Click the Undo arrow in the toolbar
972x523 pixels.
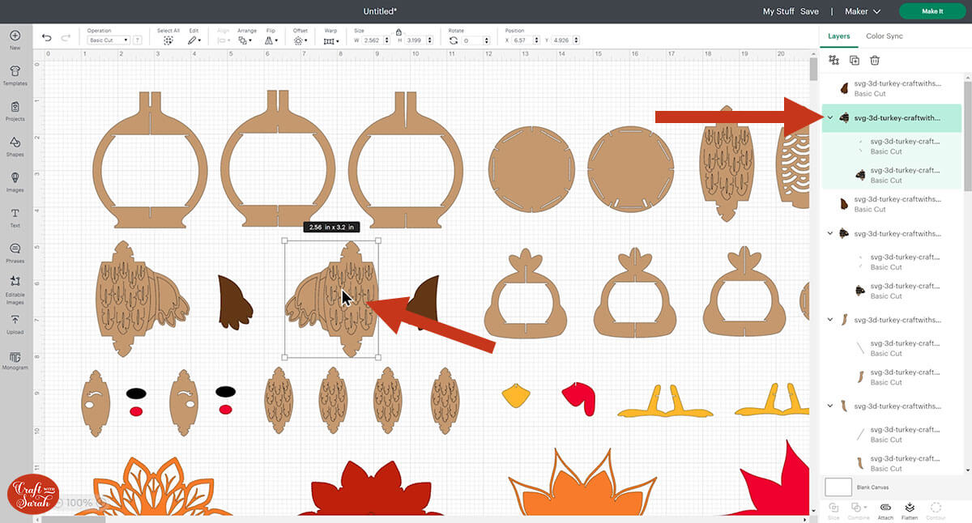click(x=46, y=38)
